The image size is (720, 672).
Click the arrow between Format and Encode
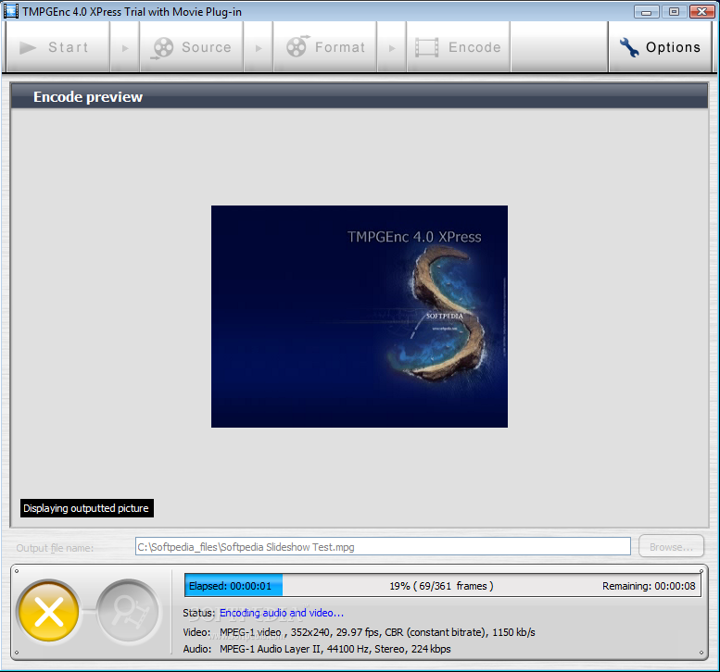pos(392,48)
